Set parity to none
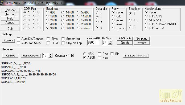Screen dimensions: 185x105 (113, 12)
